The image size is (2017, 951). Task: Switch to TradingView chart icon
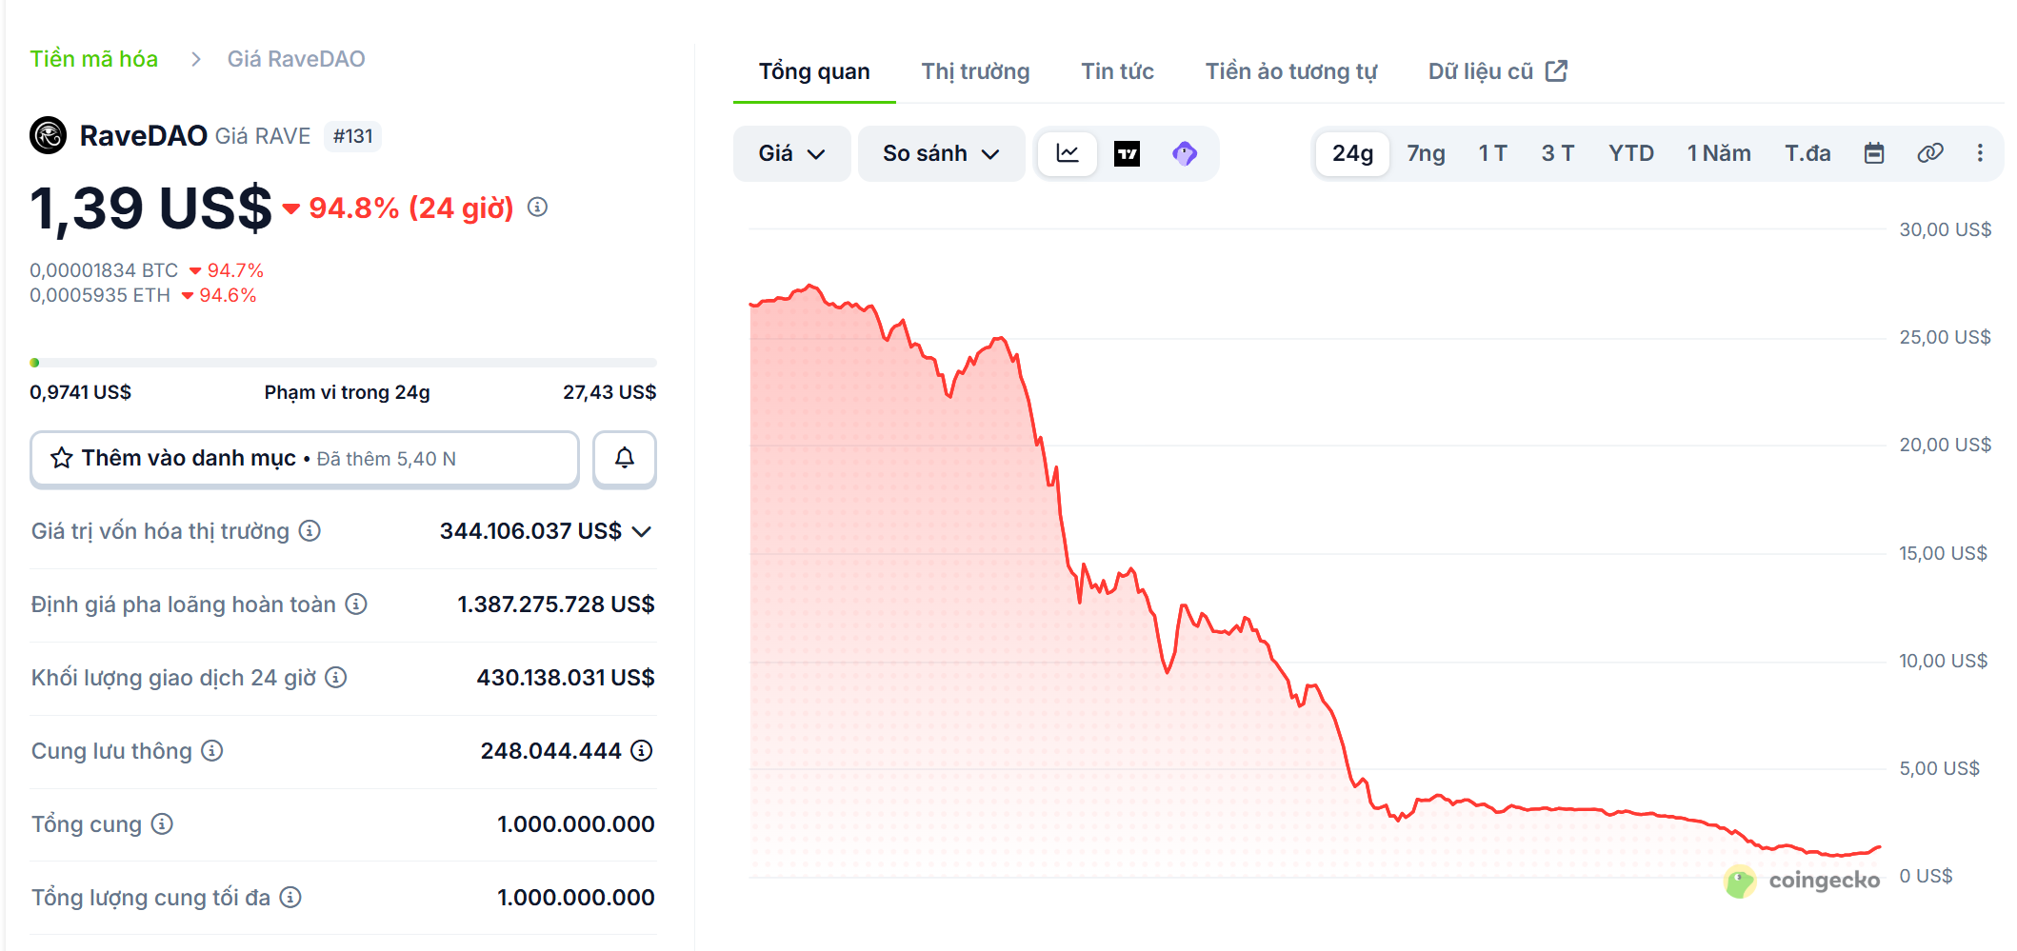click(1127, 153)
